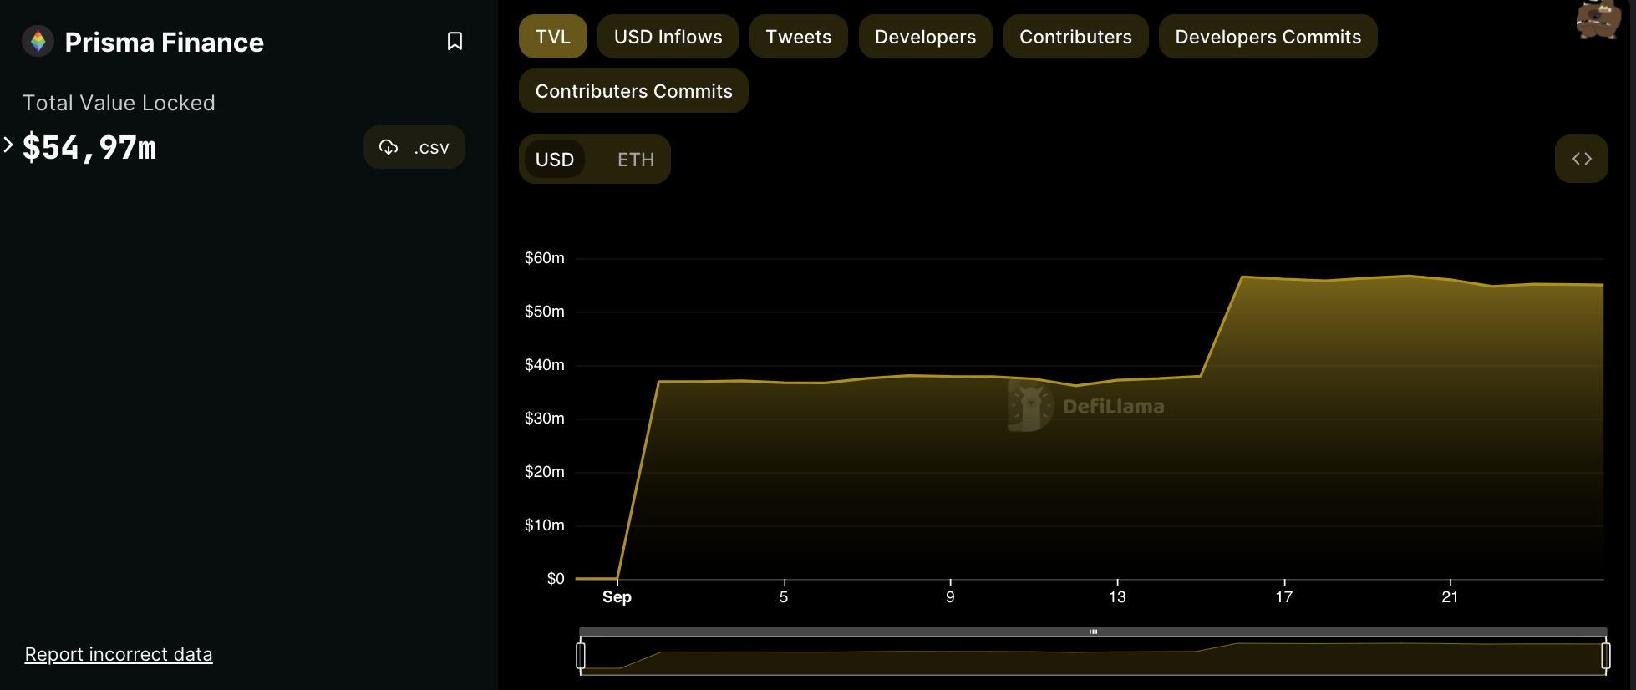1636x690 pixels.
Task: Click the $54,97m TVL value
Action: (x=89, y=147)
